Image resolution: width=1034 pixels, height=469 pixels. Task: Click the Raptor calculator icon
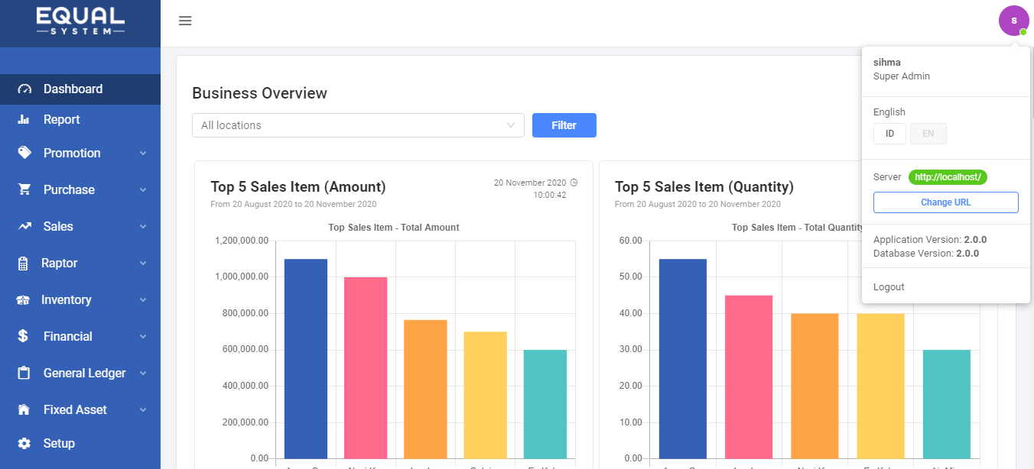(24, 264)
